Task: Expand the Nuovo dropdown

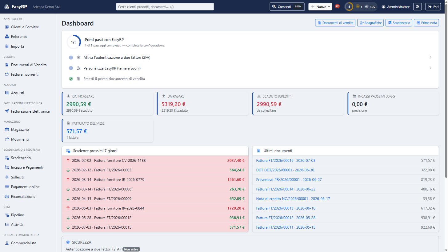Action: pos(320,7)
